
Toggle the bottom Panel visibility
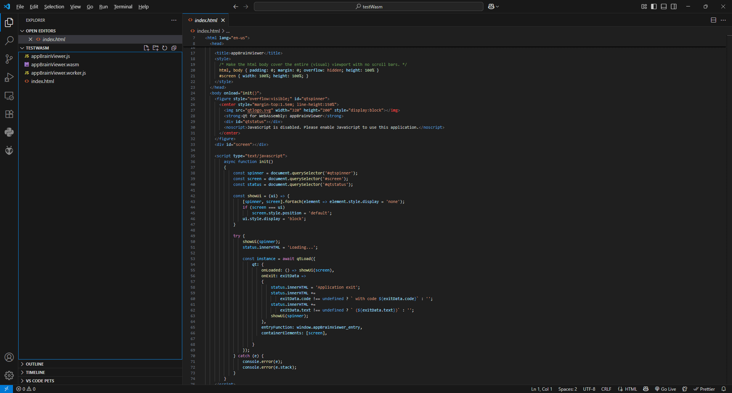click(664, 6)
